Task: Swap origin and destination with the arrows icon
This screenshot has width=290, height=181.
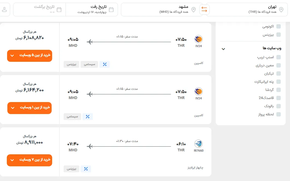Action: point(204,10)
